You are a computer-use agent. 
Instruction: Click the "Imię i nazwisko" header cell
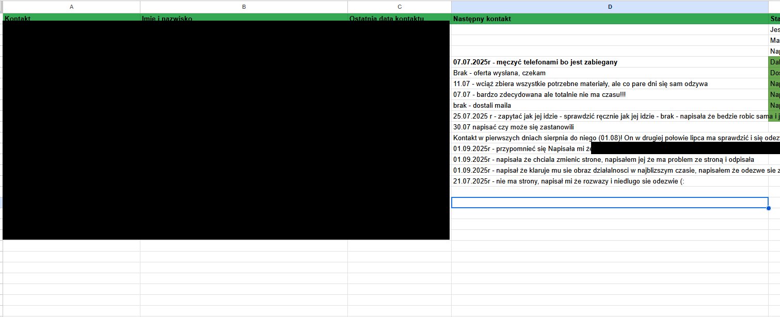167,18
